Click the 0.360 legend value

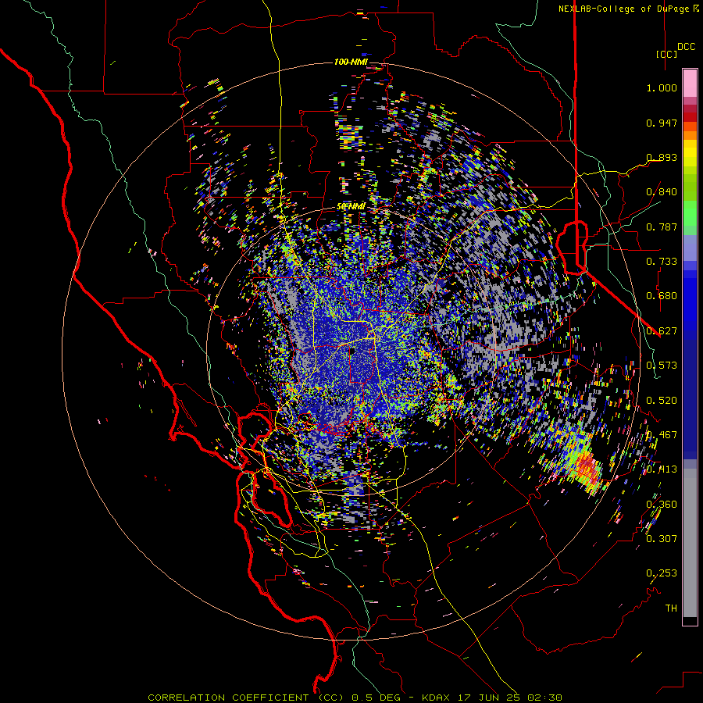click(662, 505)
